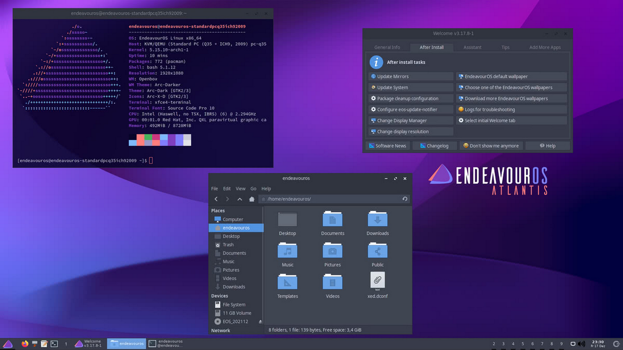623x350 pixels.
Task: Open the text editor launcher in the panel
Action: [x=44, y=344]
